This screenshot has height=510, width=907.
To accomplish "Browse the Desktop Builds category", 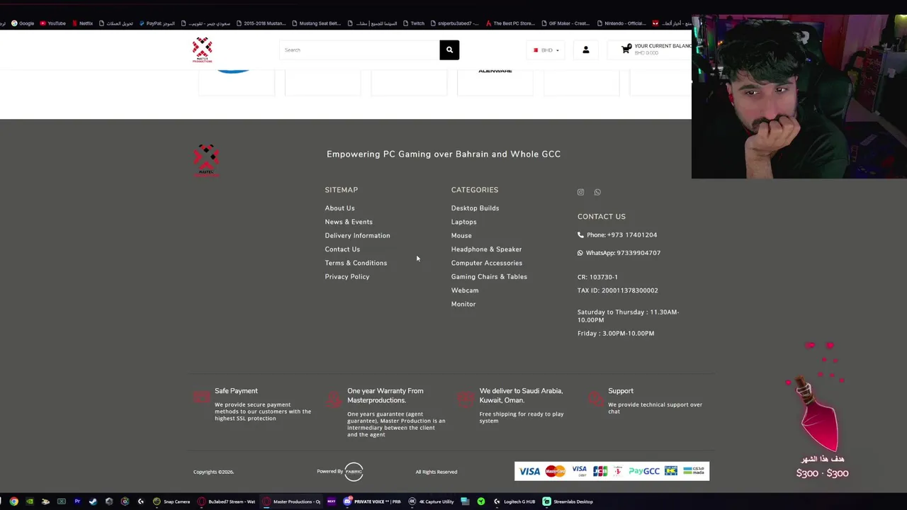I will pos(475,208).
